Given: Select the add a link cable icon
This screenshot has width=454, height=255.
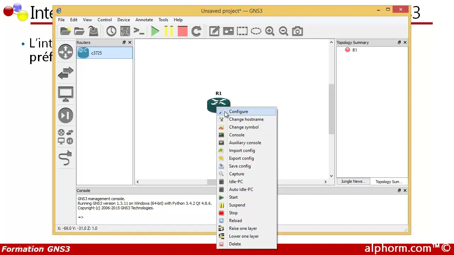Looking at the screenshot, I should tap(66, 158).
